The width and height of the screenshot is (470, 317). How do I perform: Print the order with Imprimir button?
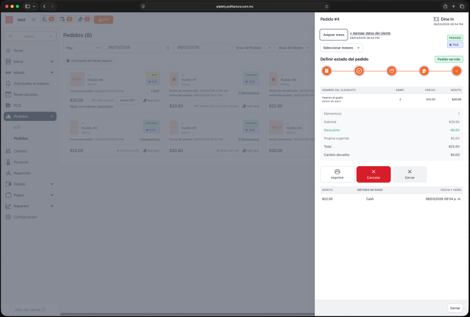[337, 174]
